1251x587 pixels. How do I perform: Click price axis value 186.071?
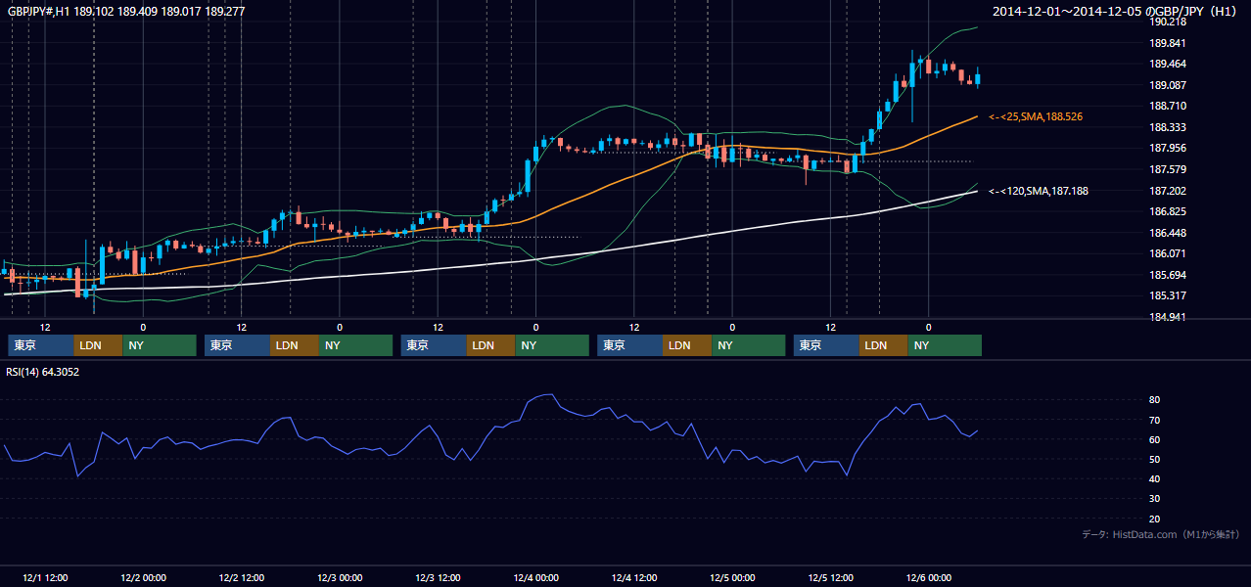(1168, 253)
